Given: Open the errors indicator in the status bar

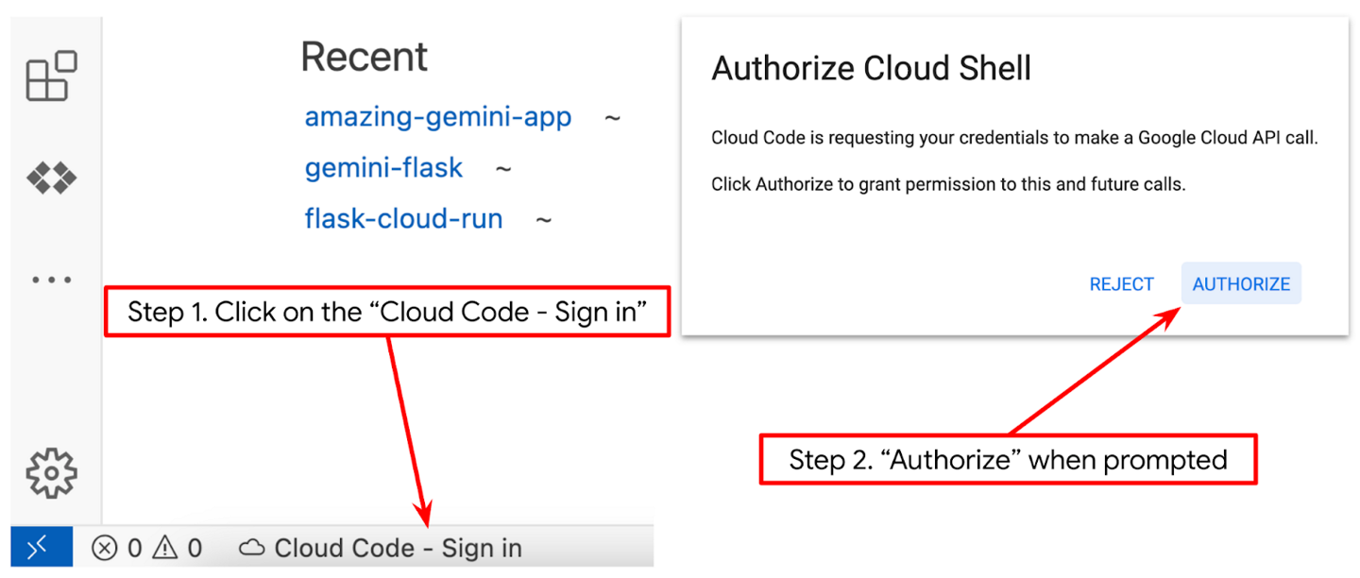Looking at the screenshot, I should click(x=105, y=547).
